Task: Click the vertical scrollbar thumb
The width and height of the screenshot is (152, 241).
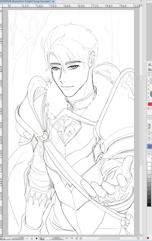Action: (x=141, y=120)
